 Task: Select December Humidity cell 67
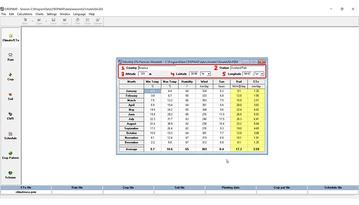point(187,143)
